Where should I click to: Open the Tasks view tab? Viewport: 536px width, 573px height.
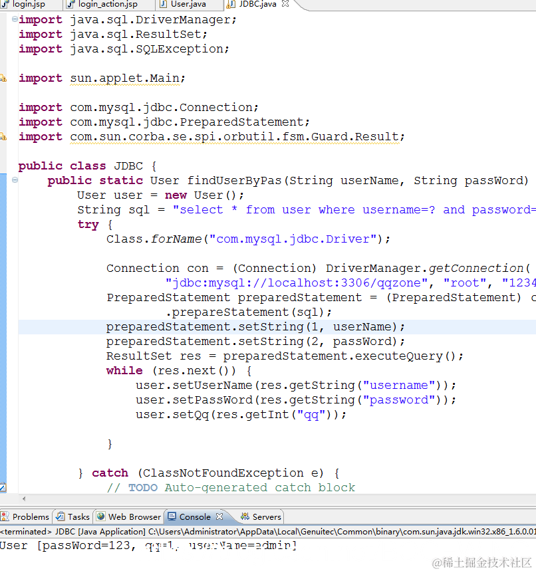(x=72, y=516)
